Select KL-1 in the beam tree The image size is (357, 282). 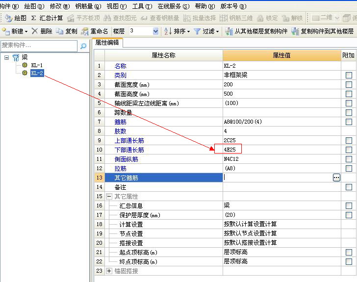pos(37,65)
